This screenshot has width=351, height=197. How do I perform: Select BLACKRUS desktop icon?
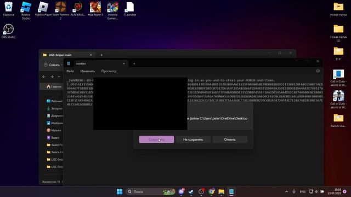point(78,9)
